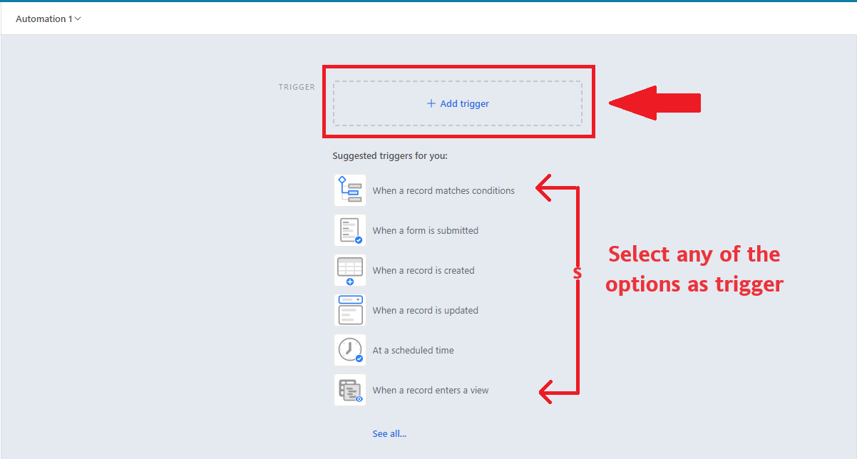Open the Automation 1 dropdown

coord(44,19)
